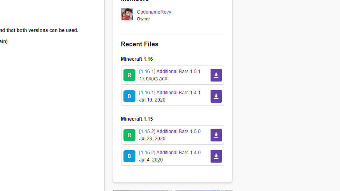The width and height of the screenshot is (340, 191).
Task: Open the [1.16.1] Additional Bars 1.4.1 link
Action: pyautogui.click(x=170, y=93)
